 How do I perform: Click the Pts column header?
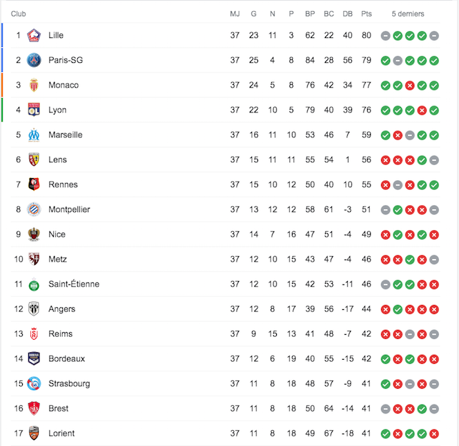[367, 14]
